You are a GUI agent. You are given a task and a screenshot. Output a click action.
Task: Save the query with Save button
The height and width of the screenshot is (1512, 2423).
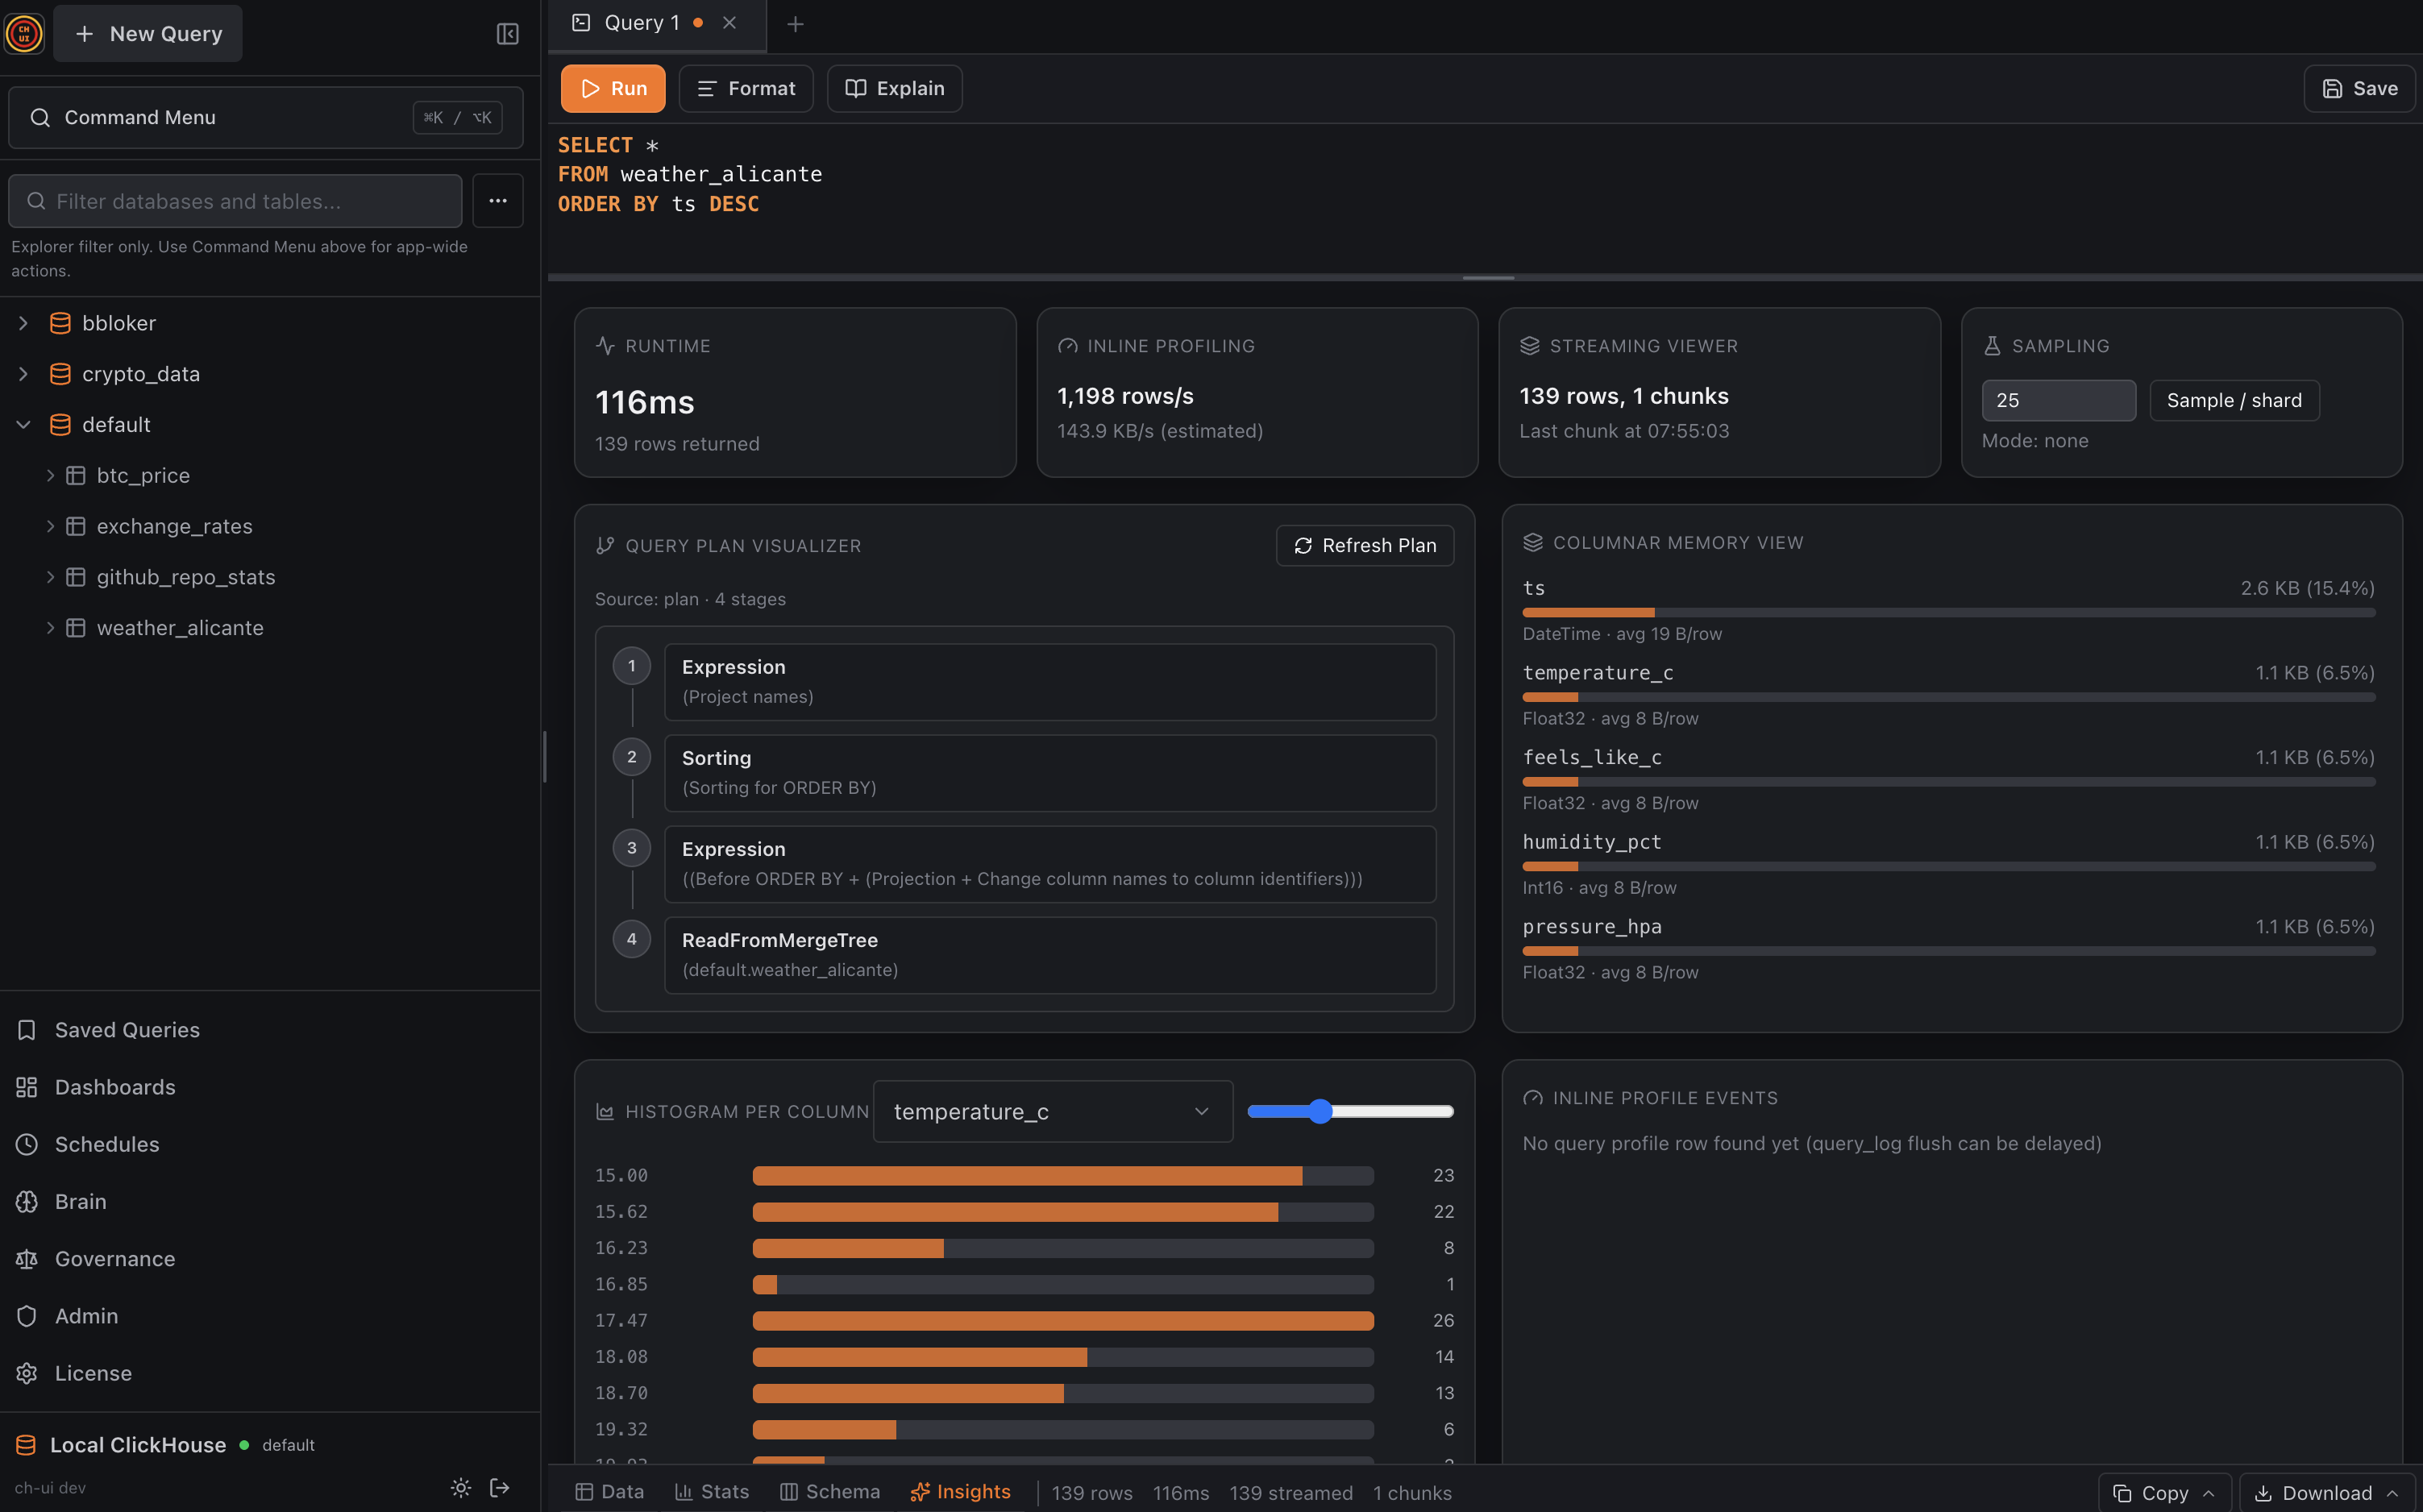pyautogui.click(x=2359, y=88)
